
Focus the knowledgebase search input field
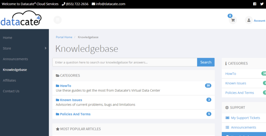tap(125, 62)
